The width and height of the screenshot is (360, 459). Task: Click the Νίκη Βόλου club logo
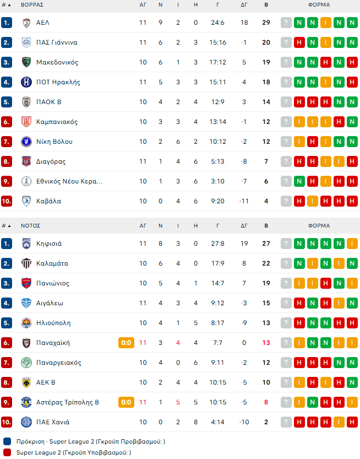pyautogui.click(x=26, y=142)
